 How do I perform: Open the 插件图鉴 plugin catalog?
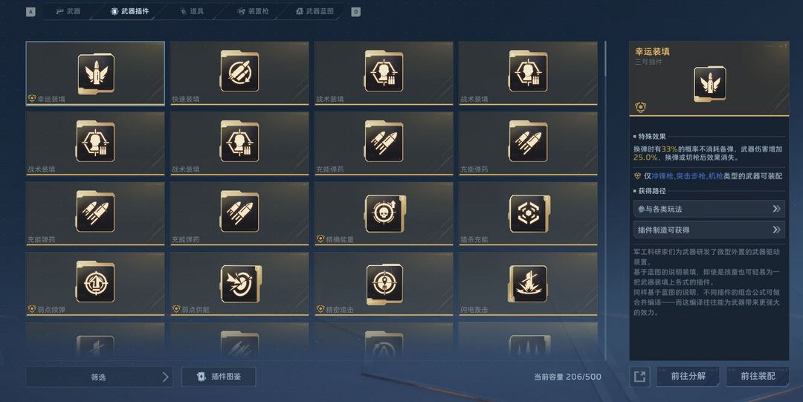click(219, 377)
